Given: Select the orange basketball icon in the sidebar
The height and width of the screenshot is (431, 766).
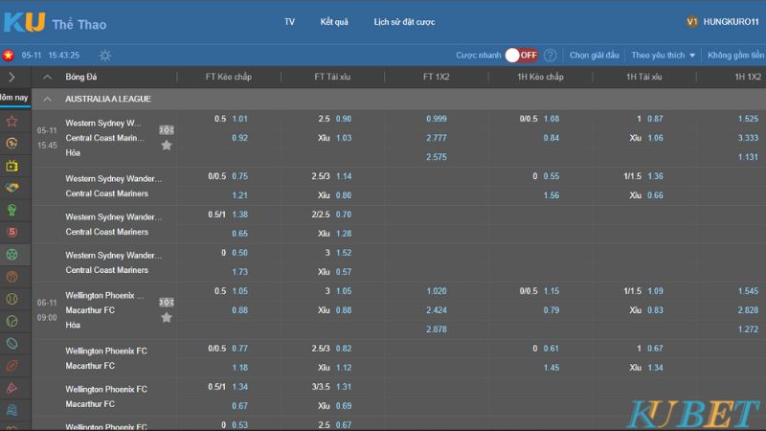Looking at the screenshot, I should click(x=11, y=277).
